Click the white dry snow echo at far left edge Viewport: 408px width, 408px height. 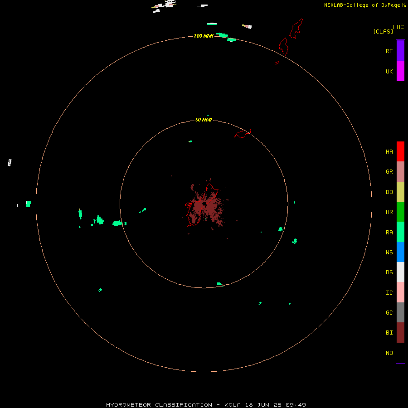10,163
